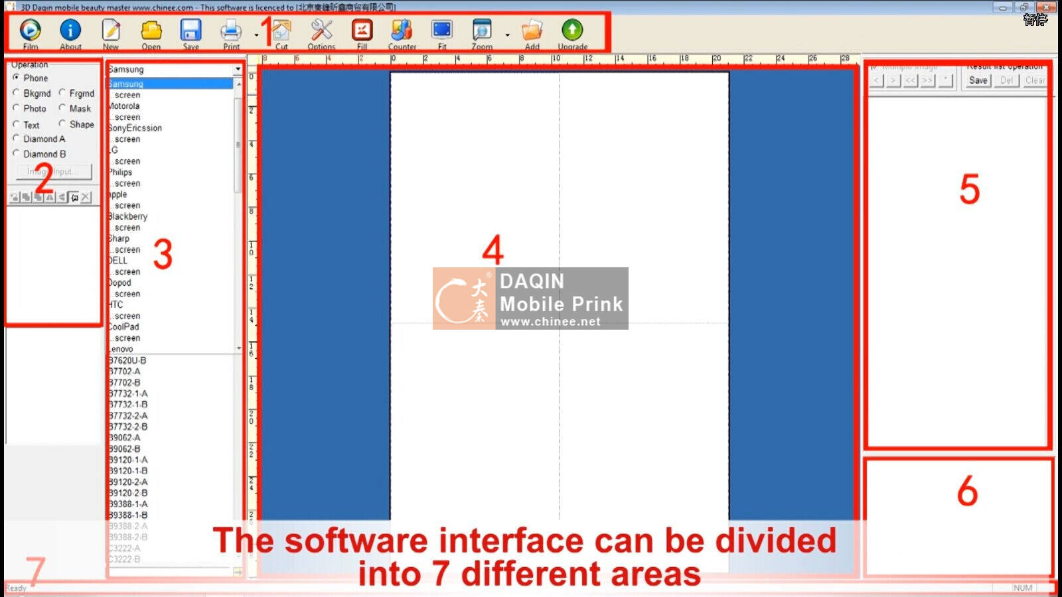
Task: Select the highlighted Samsung brand entry
Action: (x=170, y=84)
